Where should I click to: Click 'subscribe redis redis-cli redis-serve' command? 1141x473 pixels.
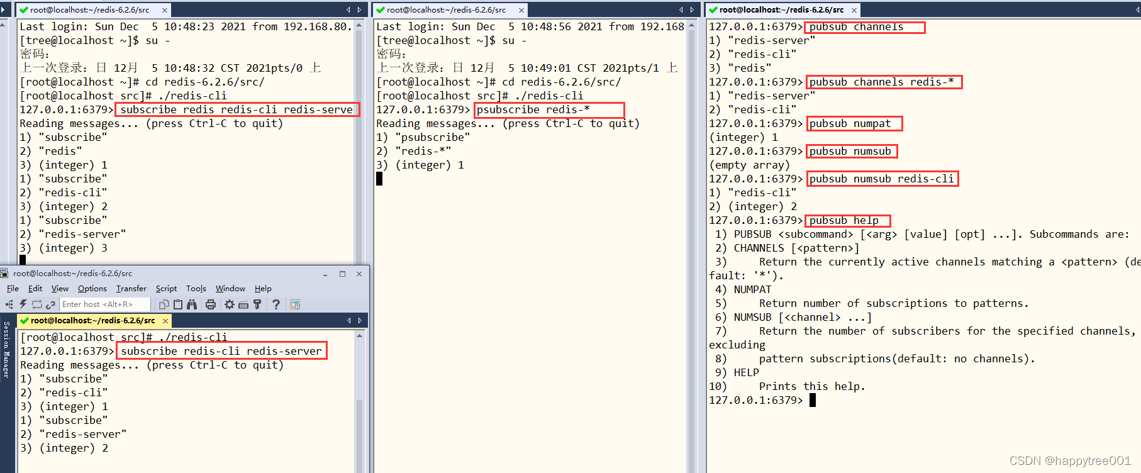[x=237, y=109]
